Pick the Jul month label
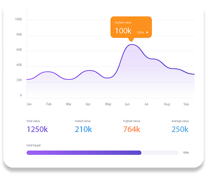207x175 pixels. click(x=146, y=104)
